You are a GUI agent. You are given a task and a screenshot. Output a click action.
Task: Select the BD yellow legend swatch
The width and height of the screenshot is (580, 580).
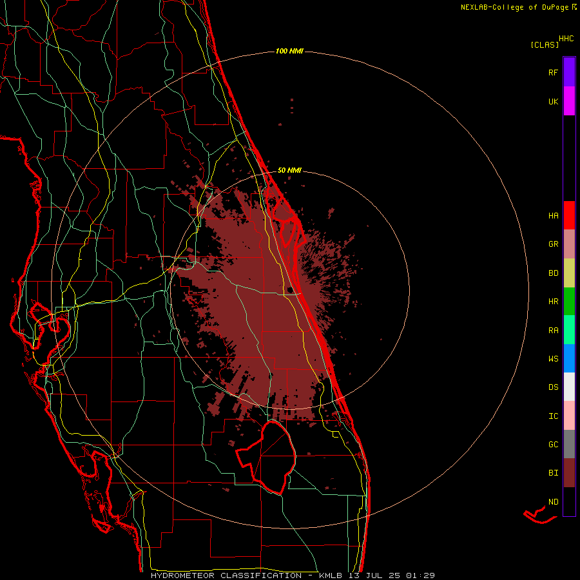pyautogui.click(x=569, y=273)
